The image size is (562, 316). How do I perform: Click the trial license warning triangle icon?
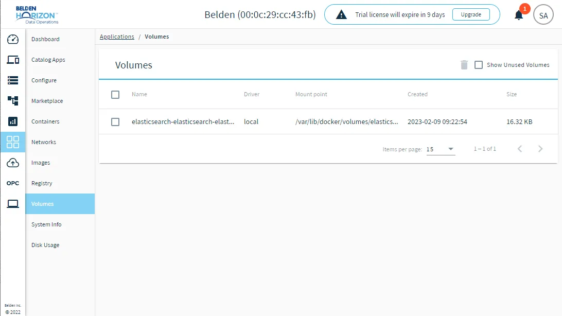click(341, 15)
